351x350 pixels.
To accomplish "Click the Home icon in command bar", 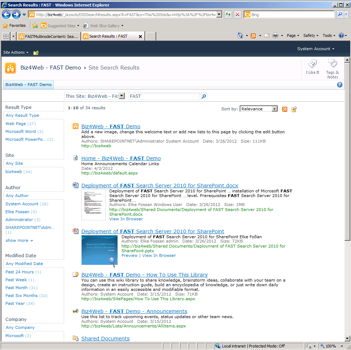I will 240,35.
